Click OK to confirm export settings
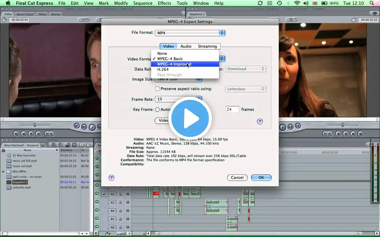 click(x=261, y=177)
